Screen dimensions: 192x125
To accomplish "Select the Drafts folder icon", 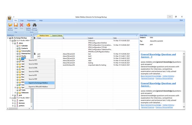I will [20, 56].
